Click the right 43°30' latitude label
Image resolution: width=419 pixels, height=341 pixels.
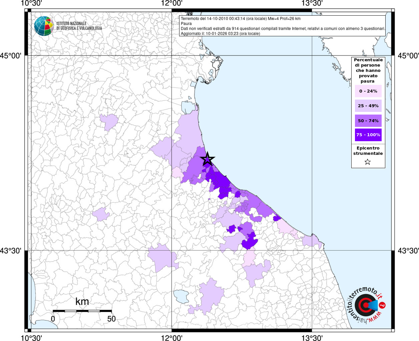click(x=408, y=250)
